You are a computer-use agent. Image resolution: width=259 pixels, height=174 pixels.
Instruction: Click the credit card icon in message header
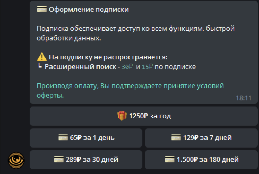42,9
